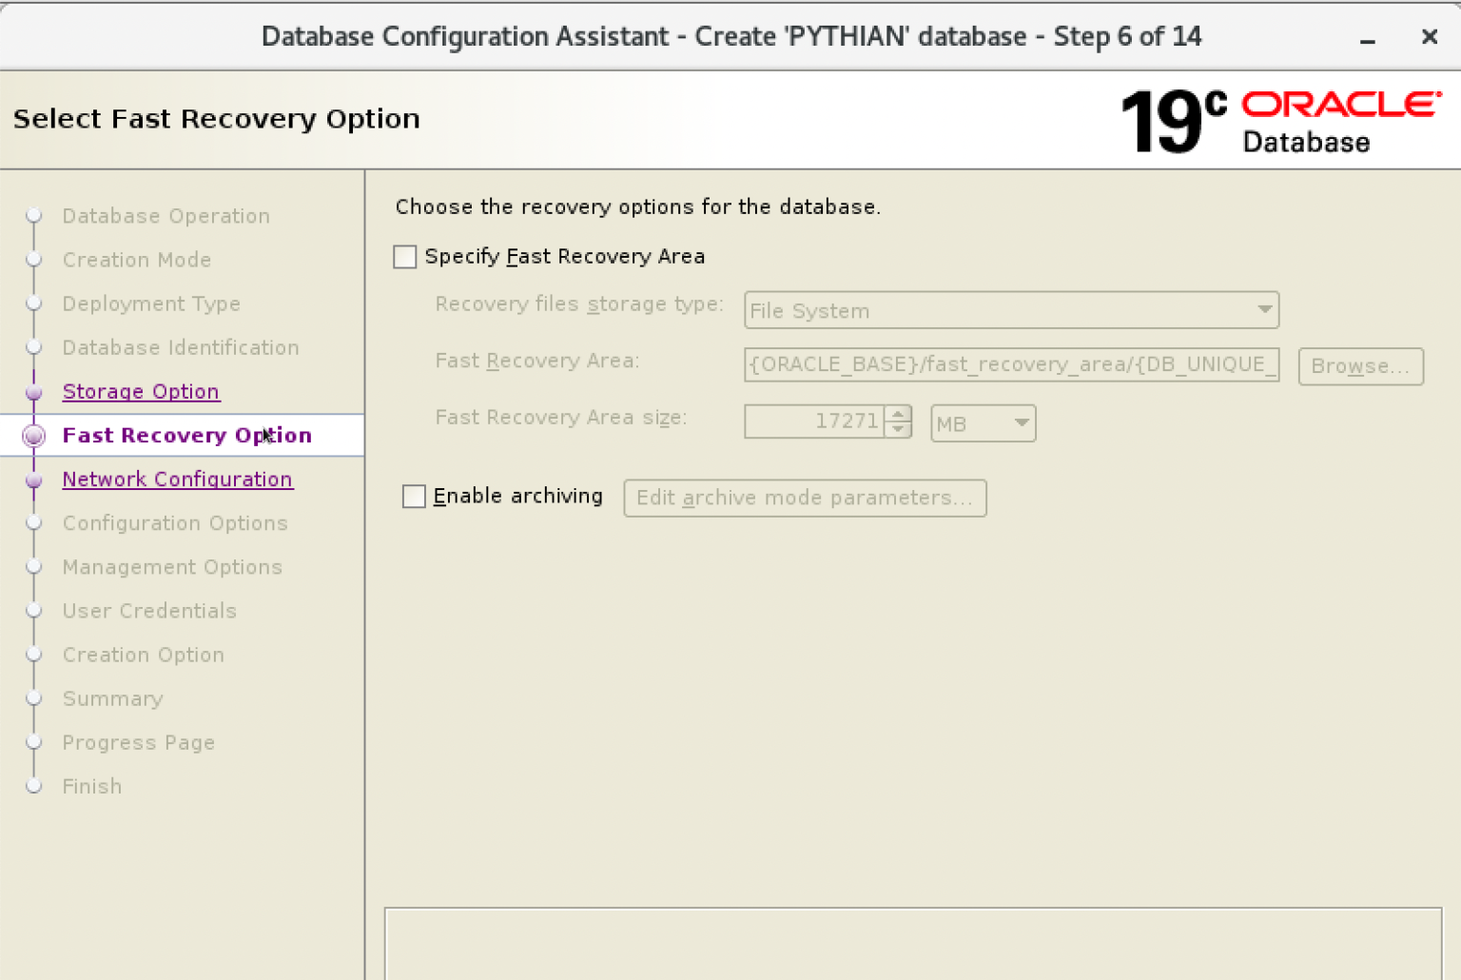1461x980 pixels.
Task: Select the Configuration Options step in sidebar
Action: (x=175, y=522)
